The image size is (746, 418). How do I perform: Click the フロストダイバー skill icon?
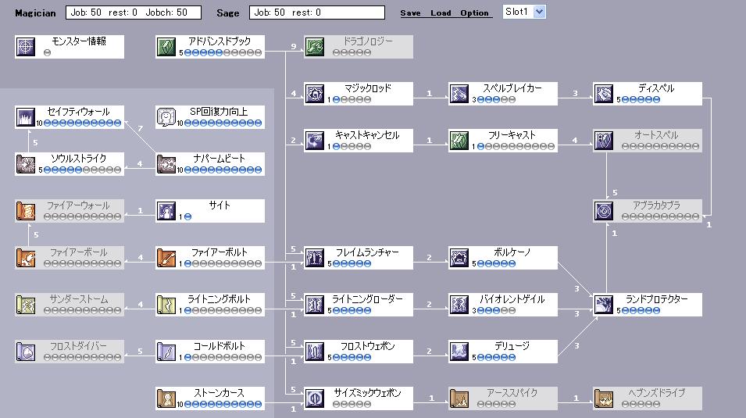coord(26,352)
